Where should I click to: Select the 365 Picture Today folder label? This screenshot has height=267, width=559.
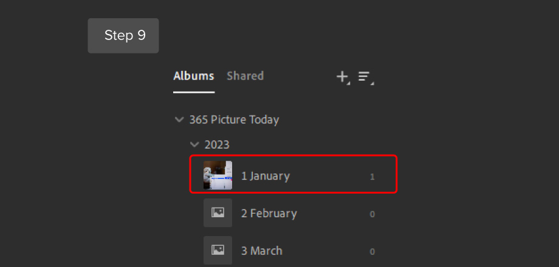234,120
